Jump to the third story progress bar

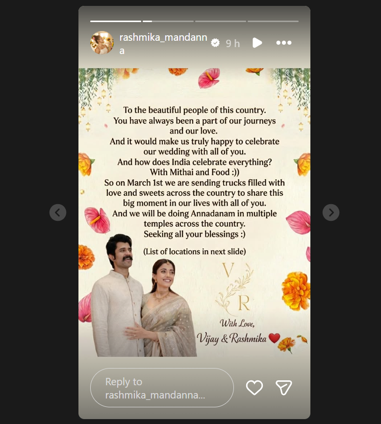coord(221,21)
